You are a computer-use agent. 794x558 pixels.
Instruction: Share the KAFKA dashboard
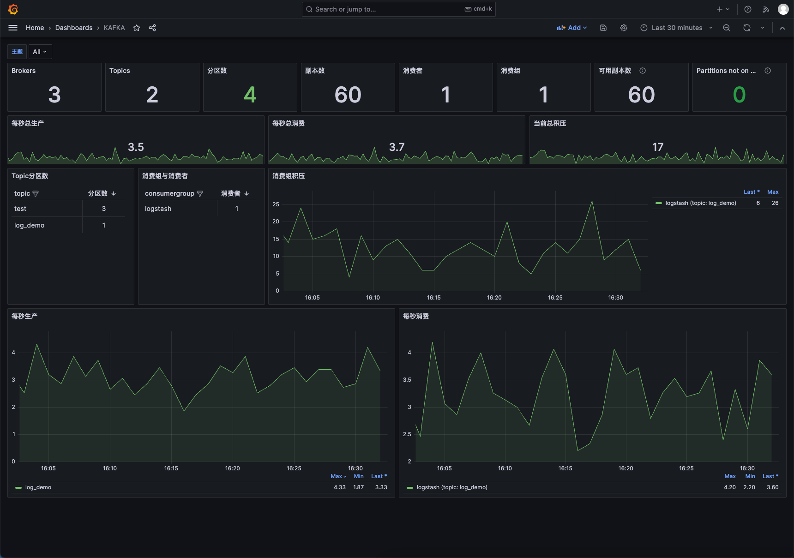click(x=152, y=28)
